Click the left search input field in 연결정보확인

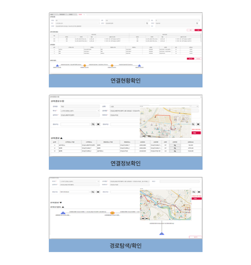75,124
